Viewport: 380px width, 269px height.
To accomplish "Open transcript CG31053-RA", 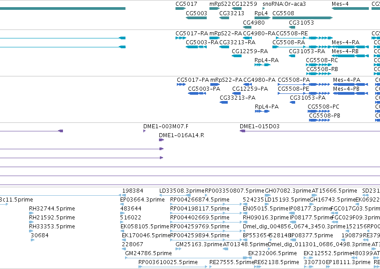I will point(307,51).
